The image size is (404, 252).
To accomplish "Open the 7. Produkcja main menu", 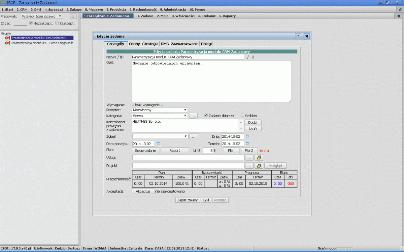I will pyautogui.click(x=116, y=10).
